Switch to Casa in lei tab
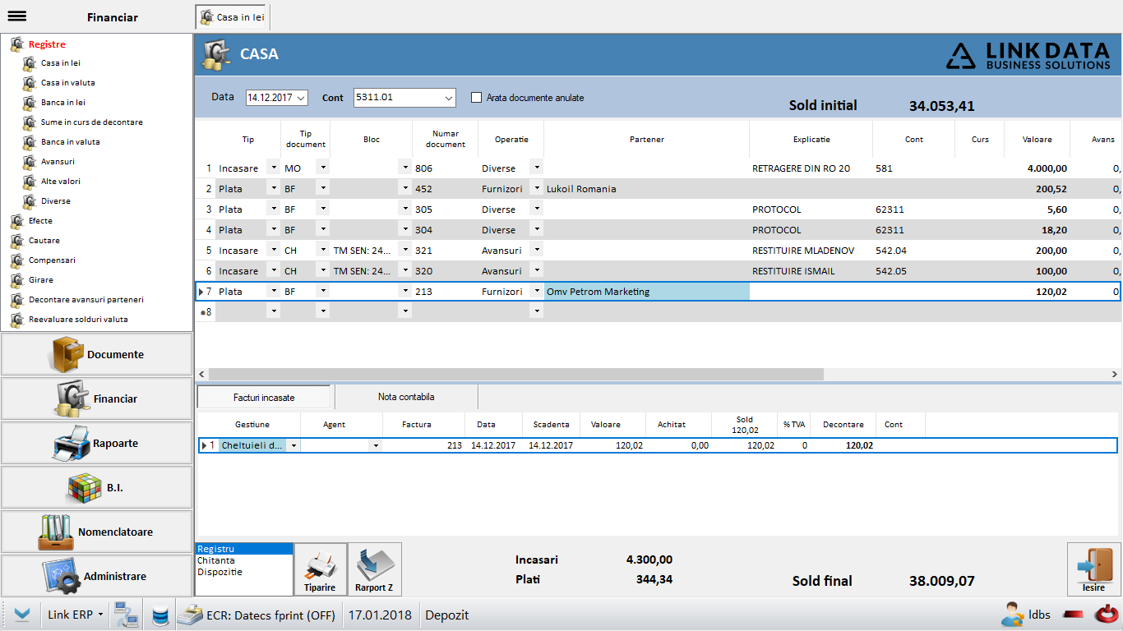This screenshot has width=1123, height=631. pos(233,16)
